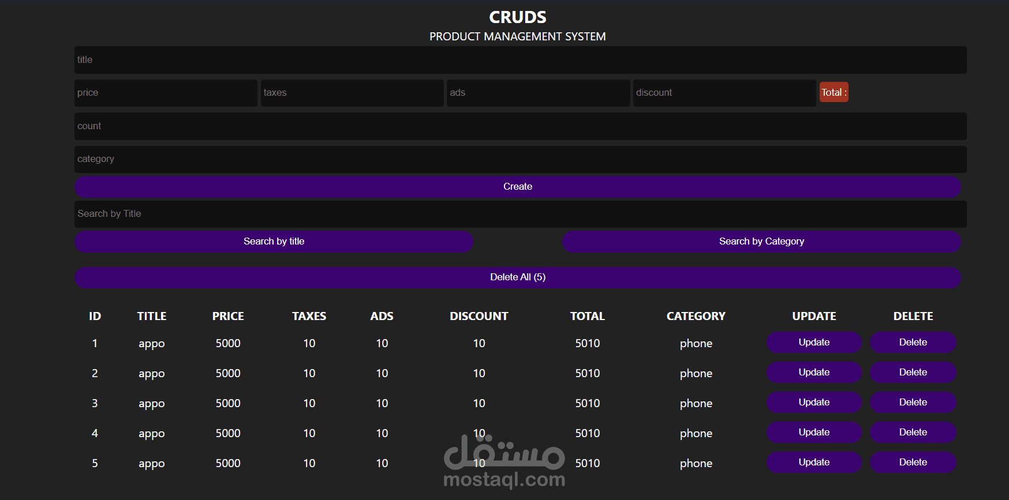Click appo title in row 3
This screenshot has height=500, width=1009.
[152, 404]
